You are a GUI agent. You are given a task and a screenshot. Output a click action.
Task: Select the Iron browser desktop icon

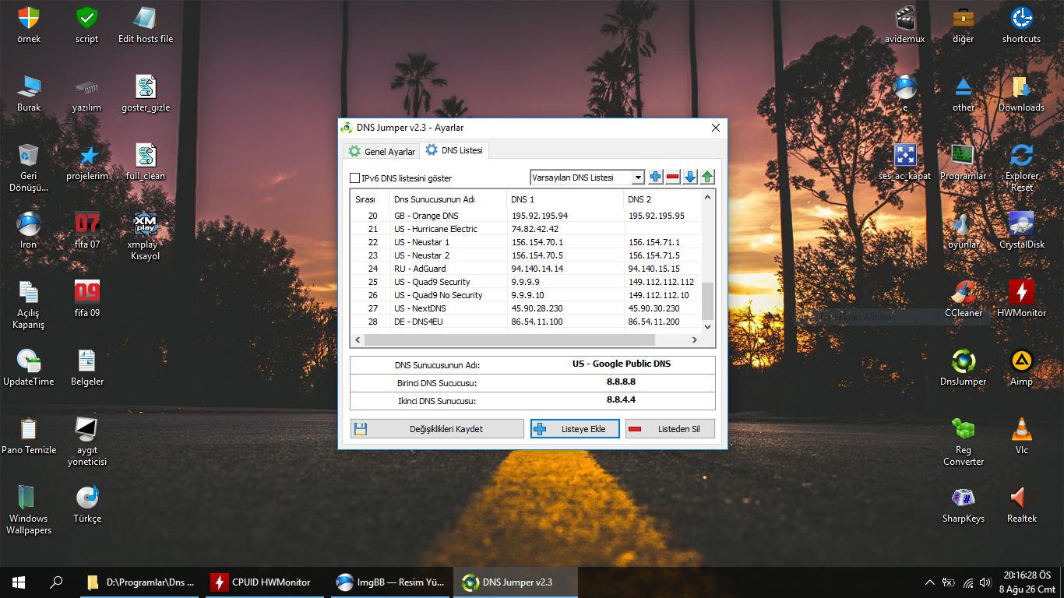pyautogui.click(x=29, y=230)
